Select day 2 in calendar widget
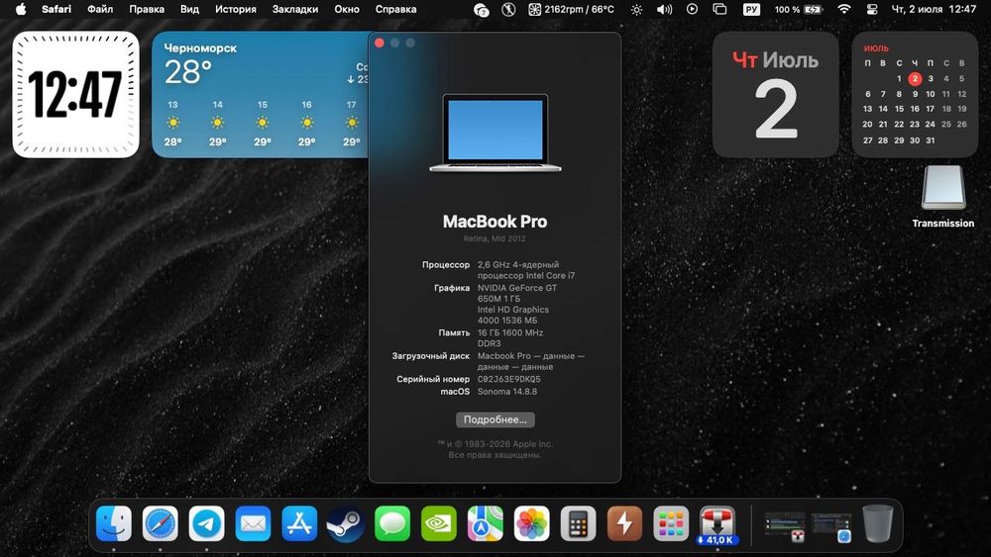The width and height of the screenshot is (991, 557). coord(915,79)
